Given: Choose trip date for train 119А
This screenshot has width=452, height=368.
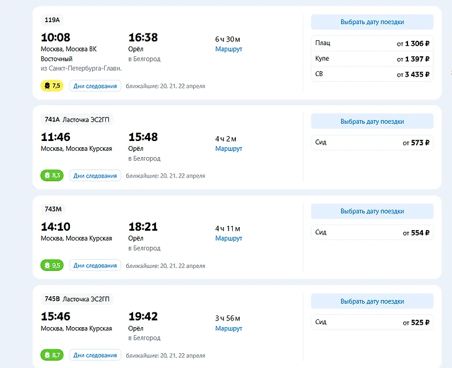Looking at the screenshot, I should tap(372, 22).
